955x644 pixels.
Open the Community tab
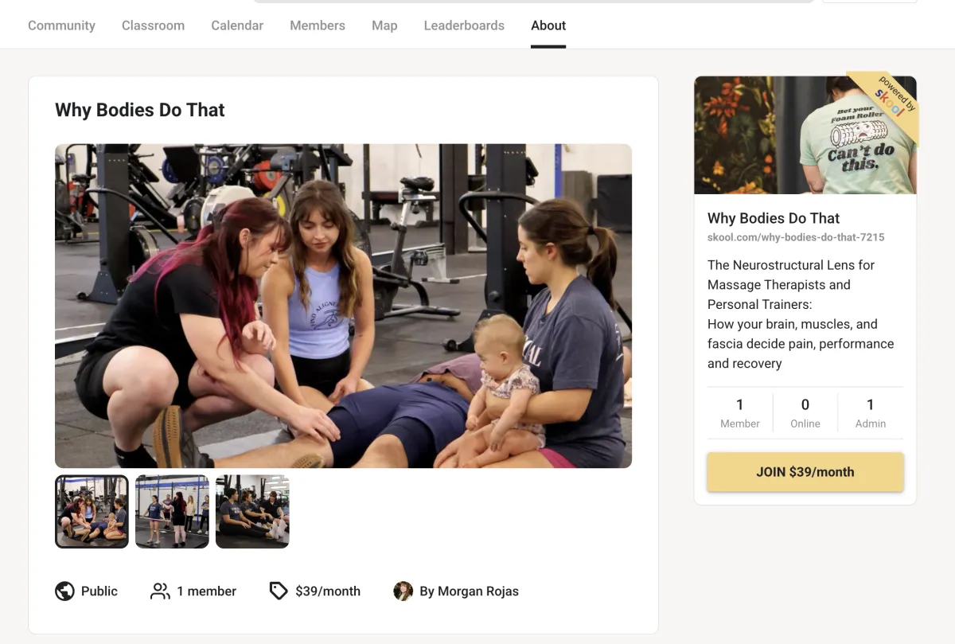(61, 25)
